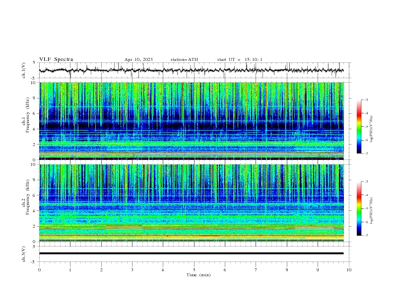Click inside the ch.1 spectrogram panel
The height and width of the screenshot is (303, 393).
pos(191,121)
